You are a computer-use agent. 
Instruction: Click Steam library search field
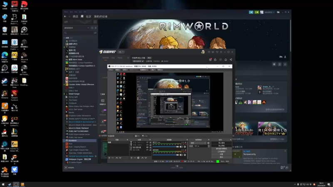pos(78,33)
